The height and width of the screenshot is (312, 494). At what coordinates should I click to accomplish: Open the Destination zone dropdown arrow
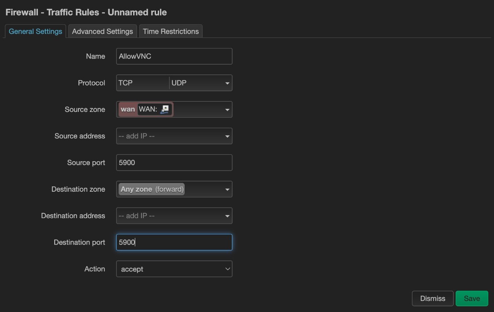pyautogui.click(x=227, y=189)
